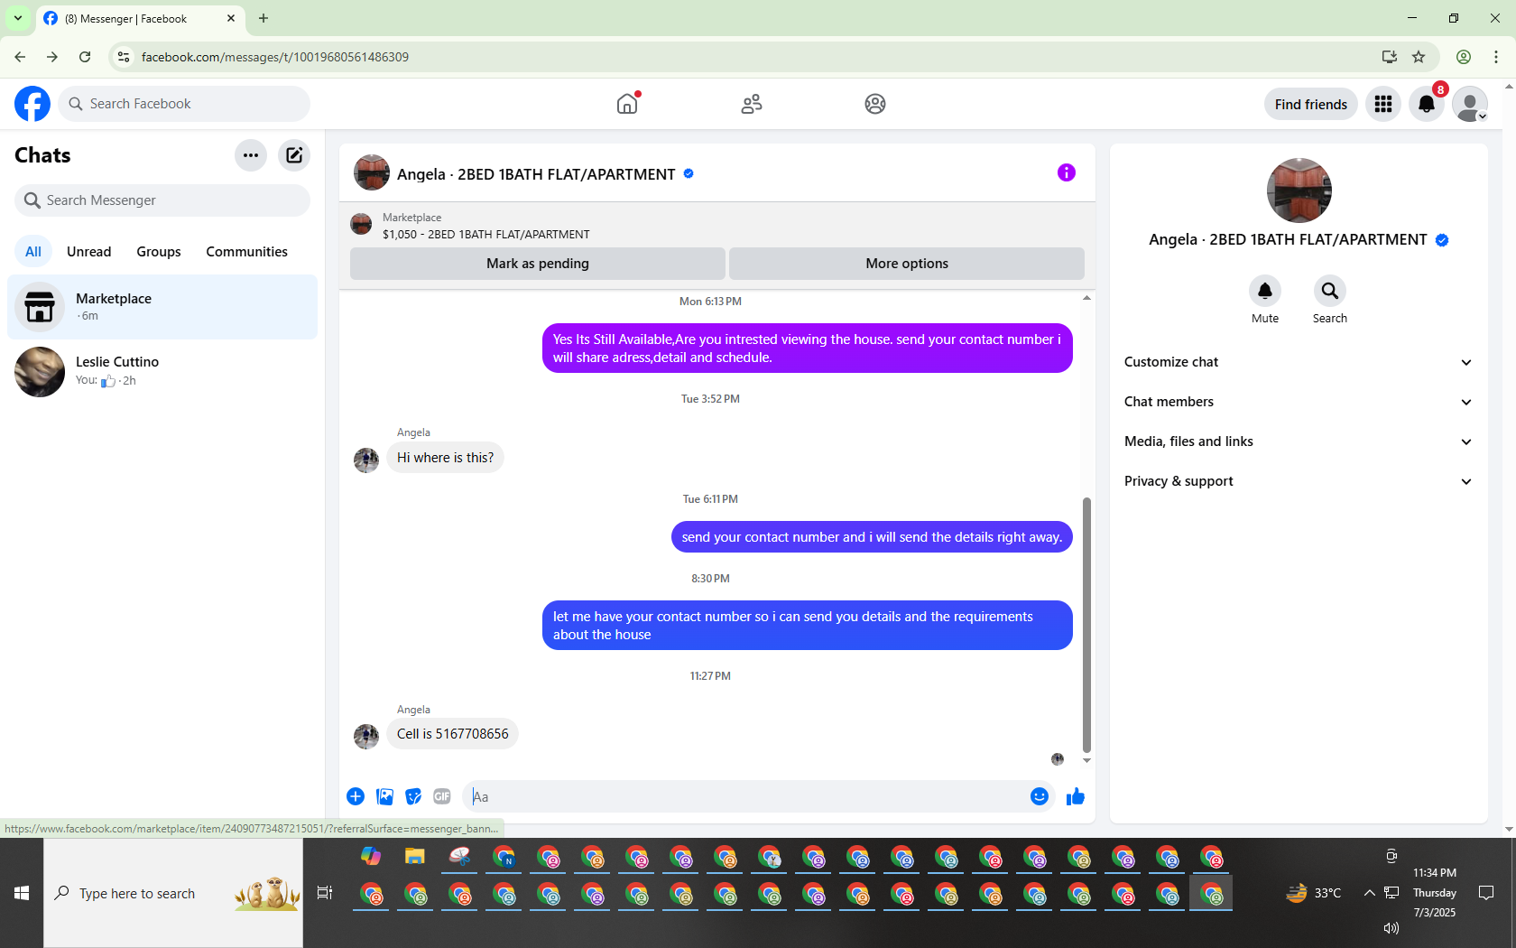Open the Facebook home logo
The height and width of the screenshot is (948, 1516).
click(32, 104)
